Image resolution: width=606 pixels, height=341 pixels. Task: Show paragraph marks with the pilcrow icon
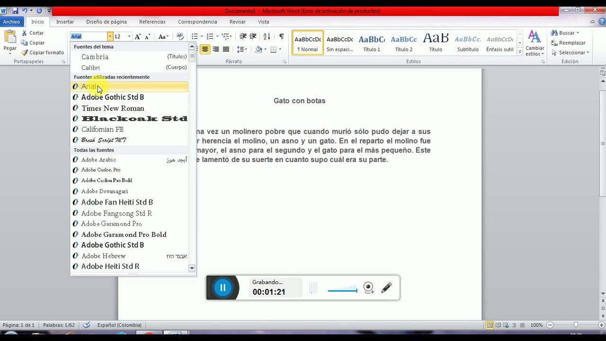281,36
